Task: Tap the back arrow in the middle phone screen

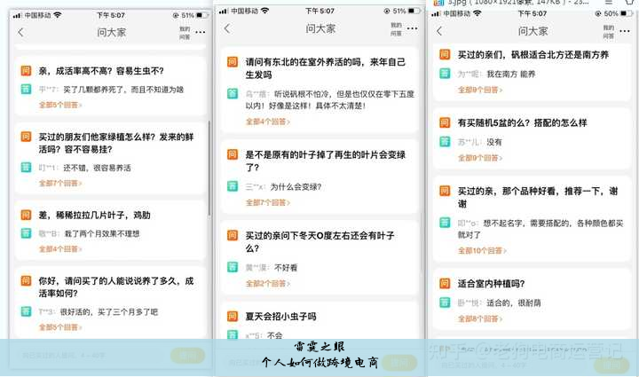Action: coord(227,28)
